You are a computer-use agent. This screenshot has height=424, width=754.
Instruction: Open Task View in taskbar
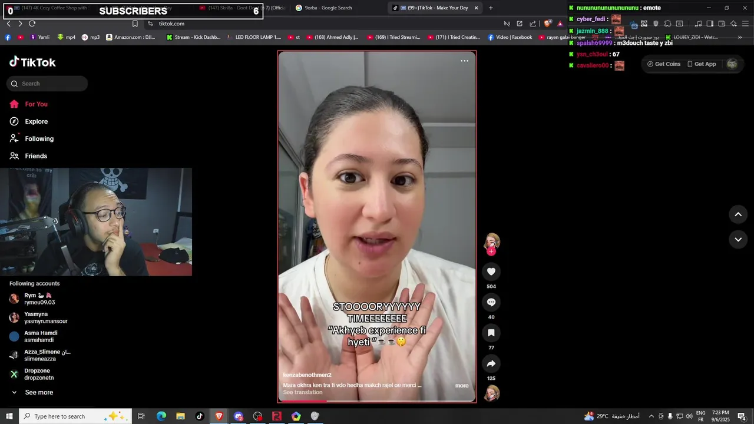point(141,416)
